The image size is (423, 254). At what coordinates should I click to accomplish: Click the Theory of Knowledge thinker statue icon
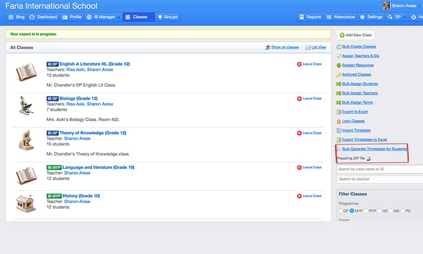pos(26,140)
